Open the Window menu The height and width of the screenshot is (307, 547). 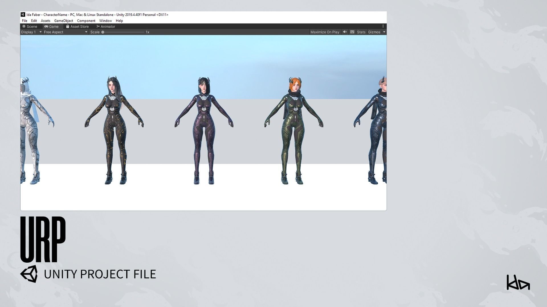point(105,21)
